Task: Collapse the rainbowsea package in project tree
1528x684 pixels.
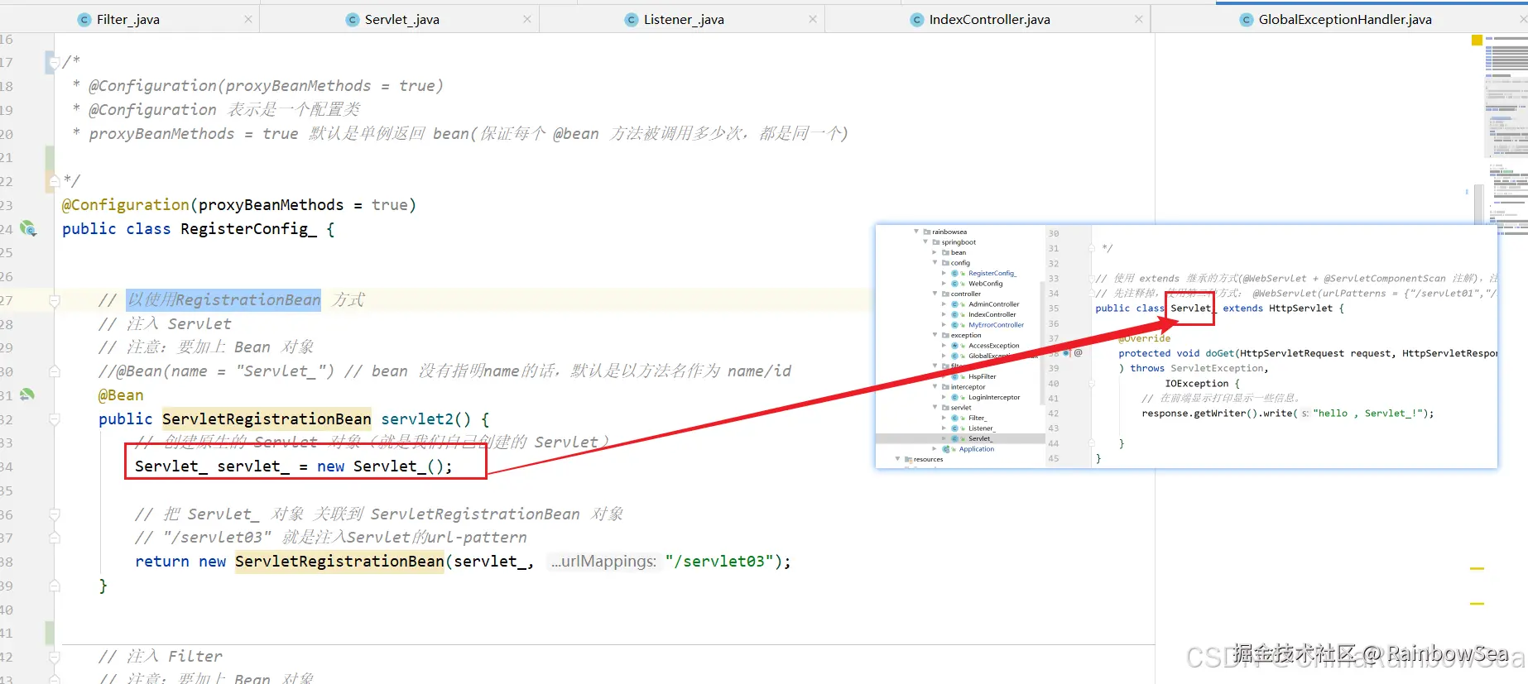Action: [916, 232]
